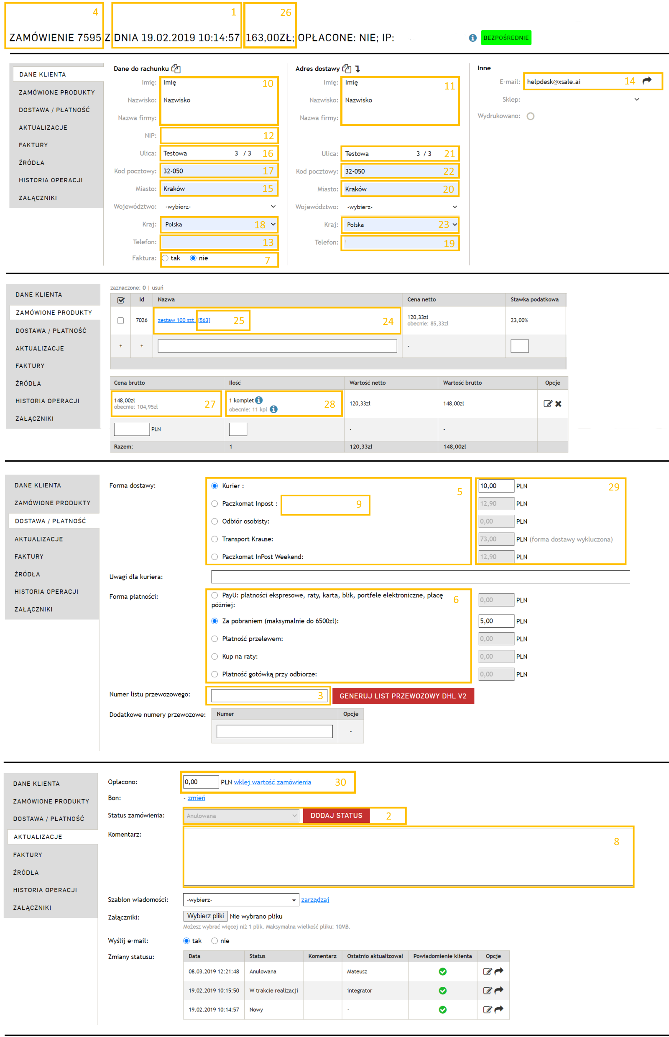Tick the checkbox for product 7026
The height and width of the screenshot is (1037, 669).
[x=121, y=321]
